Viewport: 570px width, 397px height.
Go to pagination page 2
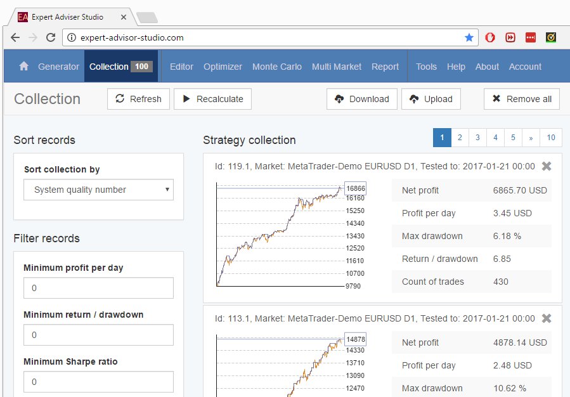[x=460, y=138]
